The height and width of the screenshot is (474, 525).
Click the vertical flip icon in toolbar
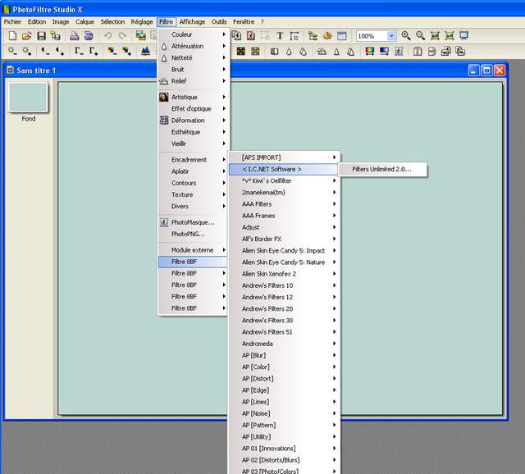pyautogui.click(x=431, y=51)
